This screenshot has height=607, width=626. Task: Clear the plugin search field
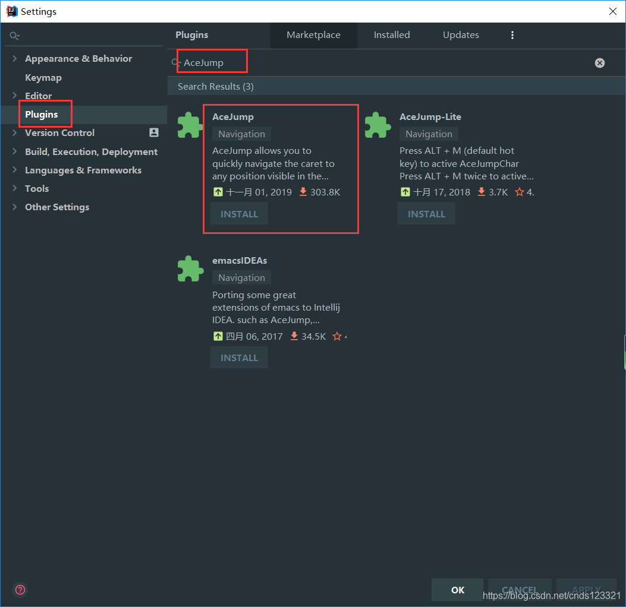point(599,63)
